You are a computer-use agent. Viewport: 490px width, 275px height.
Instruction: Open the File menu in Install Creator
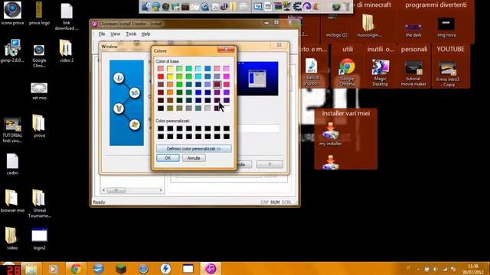102,34
